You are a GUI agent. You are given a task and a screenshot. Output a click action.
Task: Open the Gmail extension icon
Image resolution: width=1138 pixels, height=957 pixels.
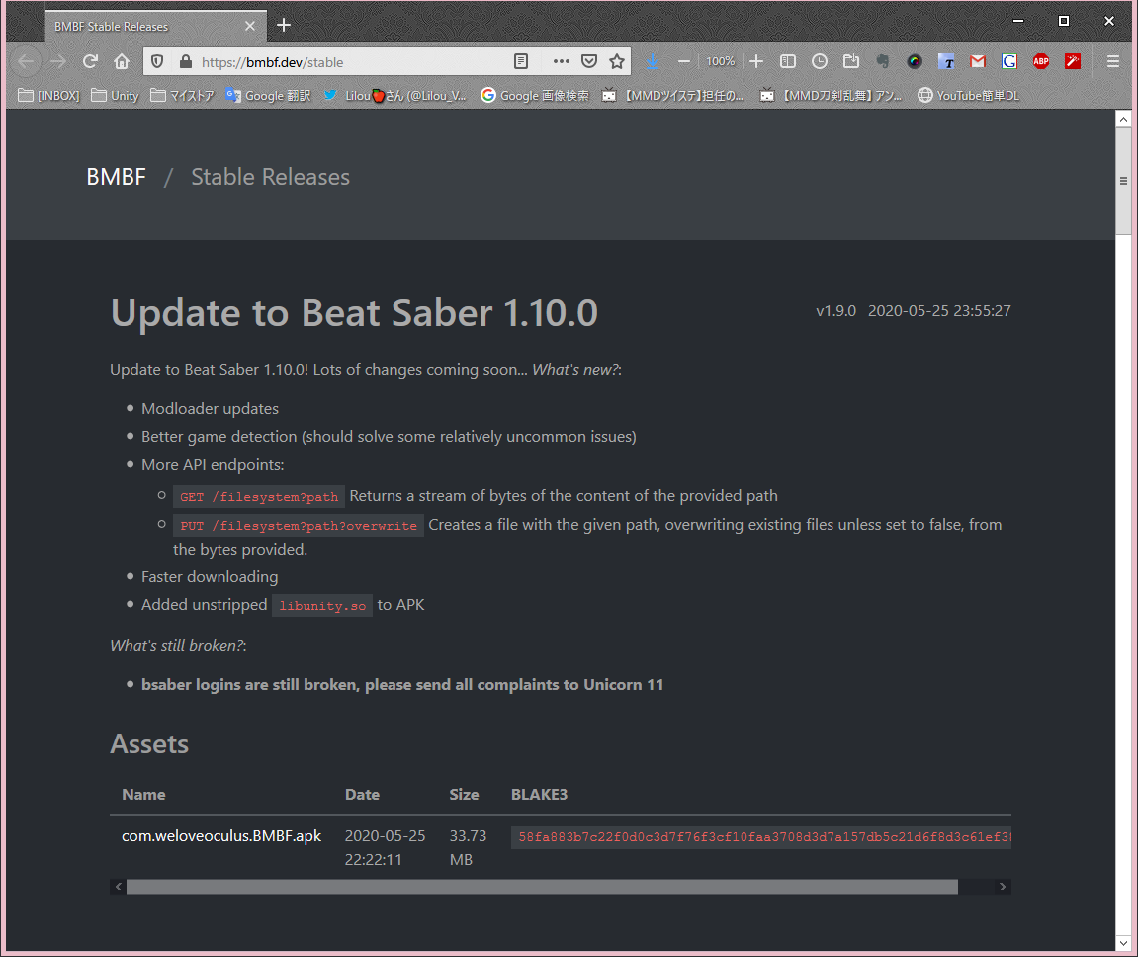tap(978, 61)
